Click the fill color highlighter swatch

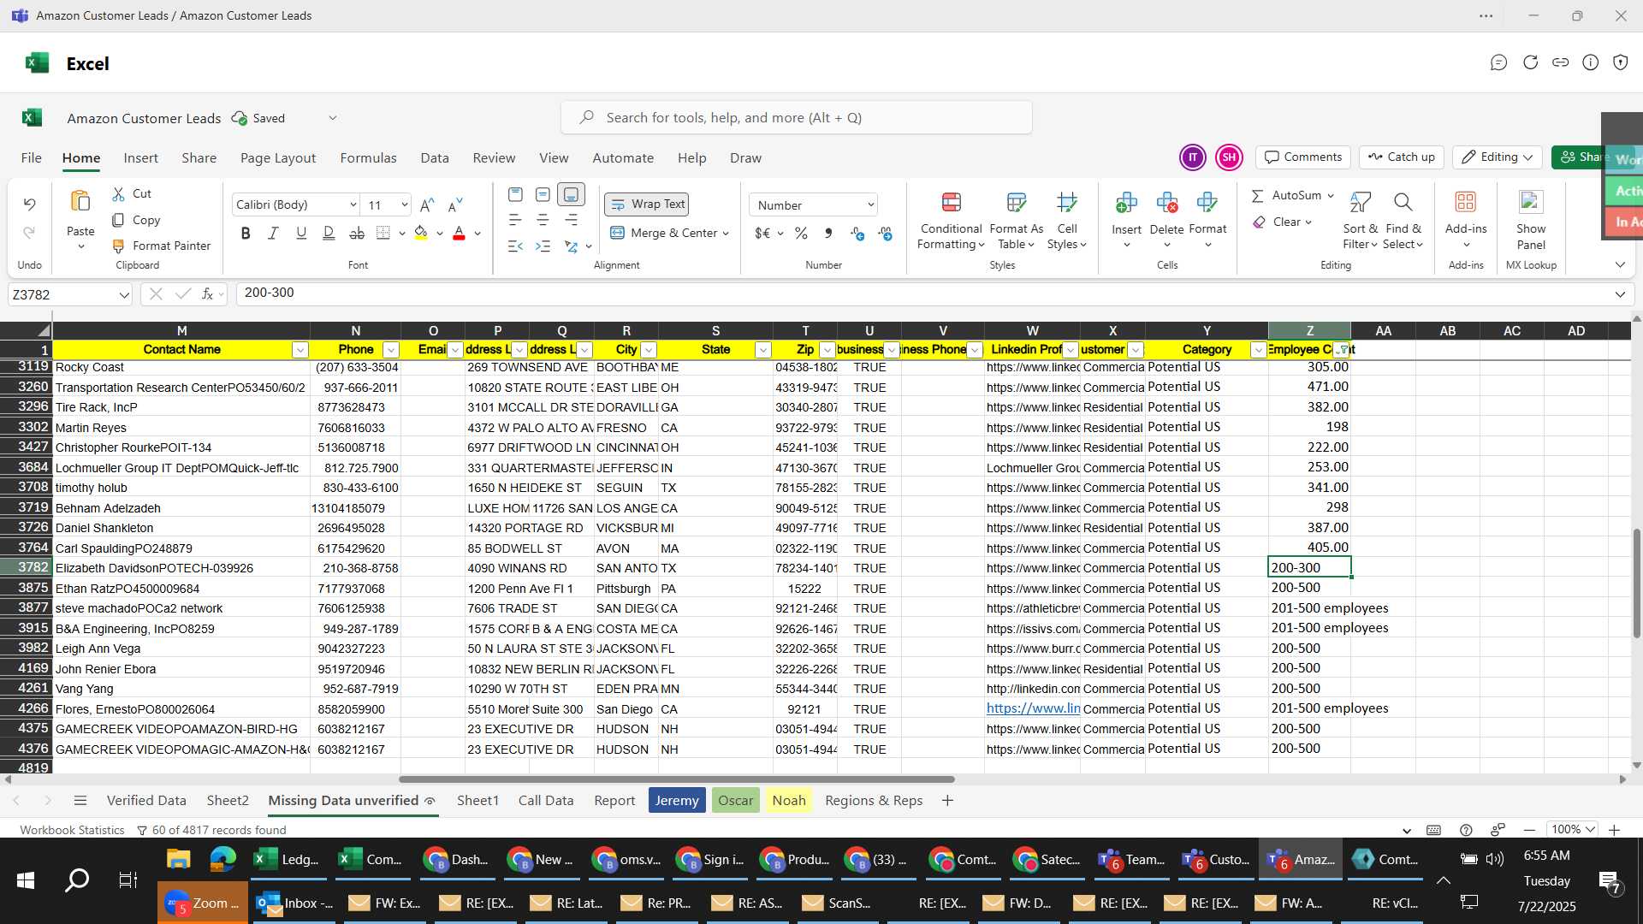point(421,234)
